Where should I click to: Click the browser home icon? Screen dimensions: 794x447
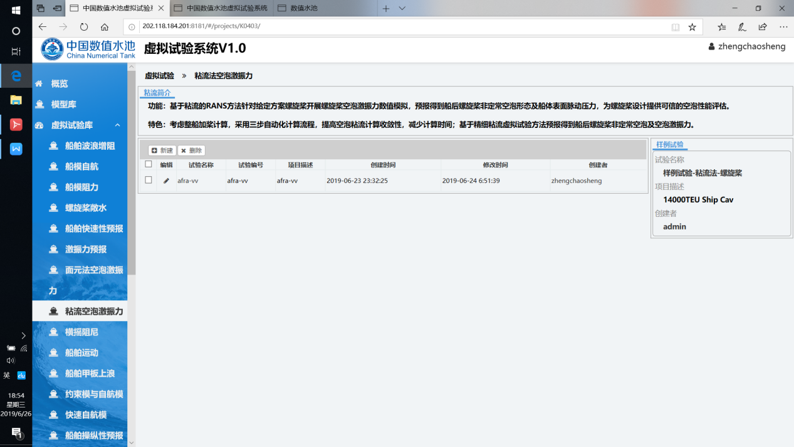105,27
